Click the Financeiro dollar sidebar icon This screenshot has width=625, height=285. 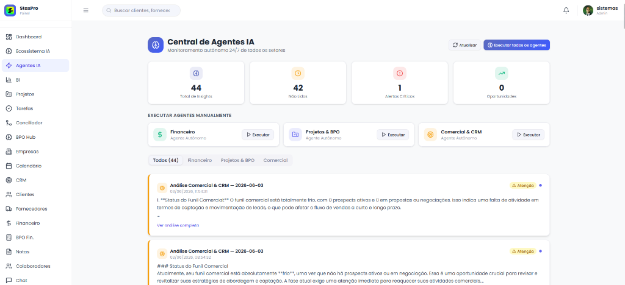(x=9, y=223)
